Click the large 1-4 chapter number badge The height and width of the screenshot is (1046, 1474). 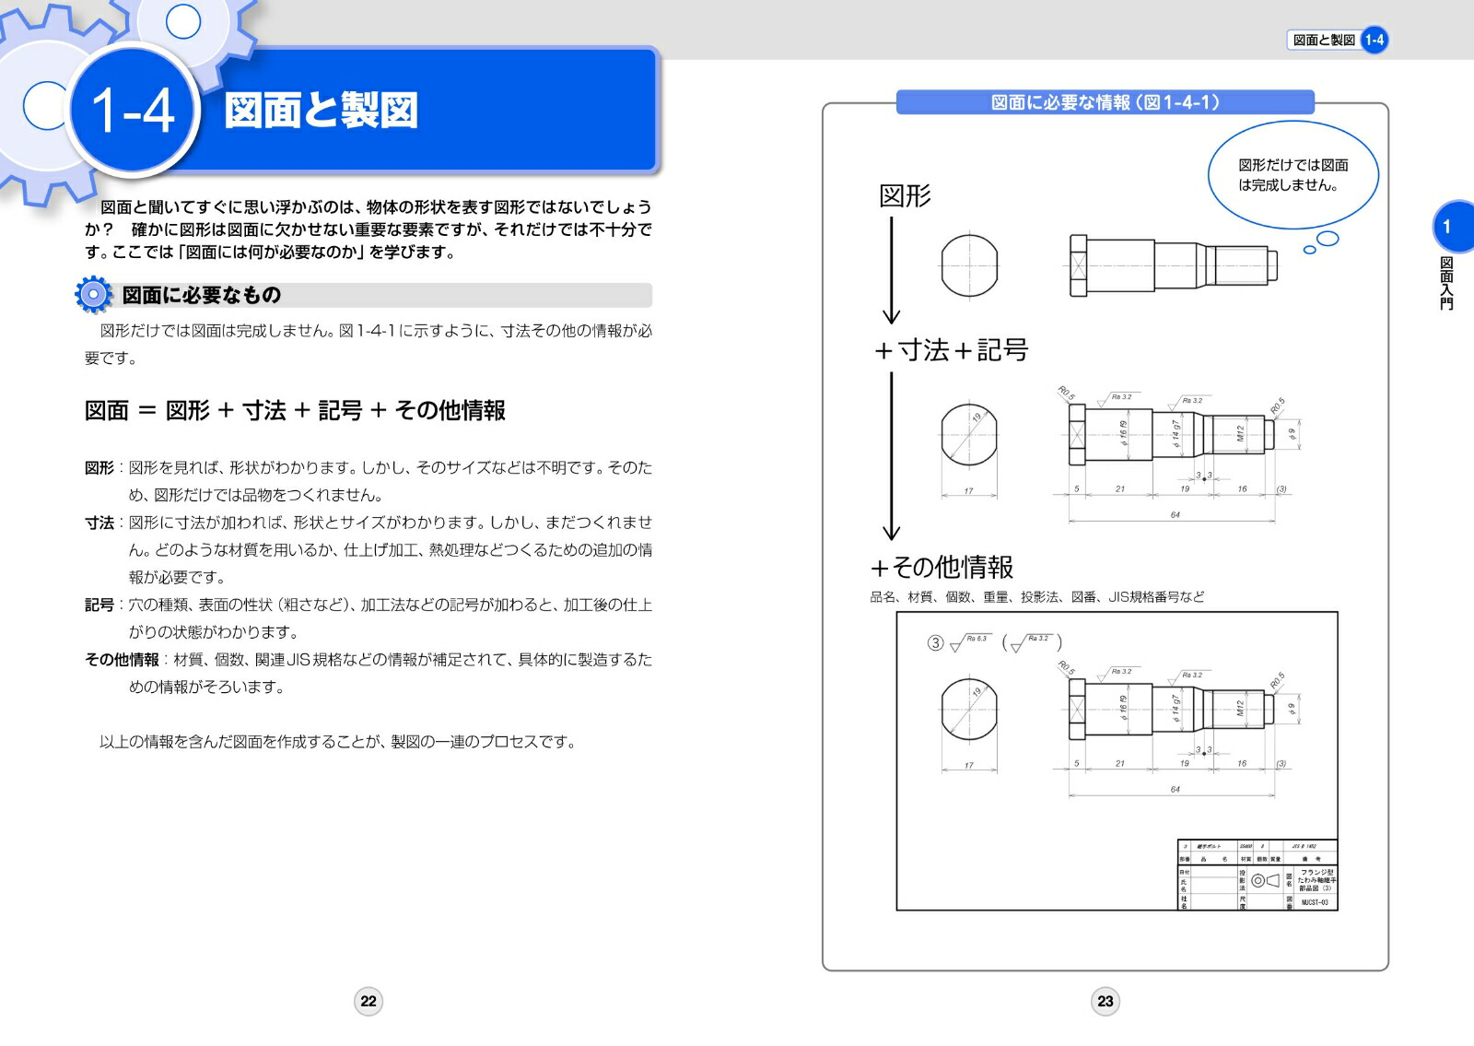coord(134,109)
